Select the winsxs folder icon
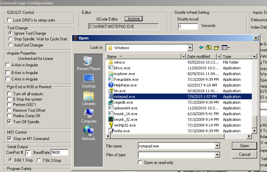 (x=111, y=62)
